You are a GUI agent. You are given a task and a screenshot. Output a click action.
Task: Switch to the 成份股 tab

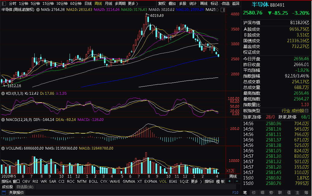(7, 187)
